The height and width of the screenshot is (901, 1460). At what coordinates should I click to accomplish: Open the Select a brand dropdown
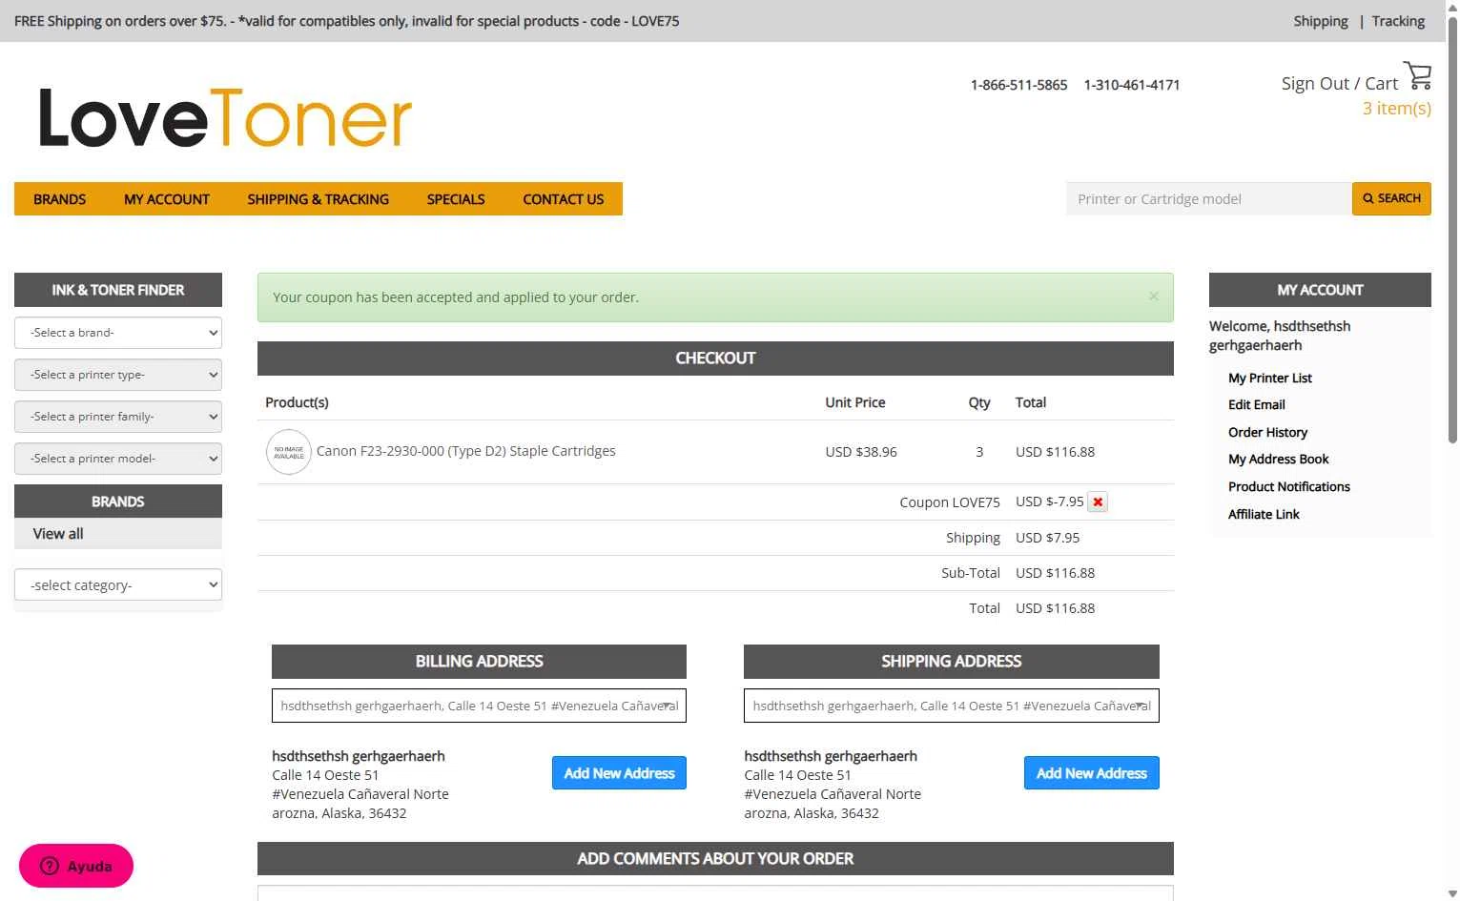pyautogui.click(x=118, y=333)
